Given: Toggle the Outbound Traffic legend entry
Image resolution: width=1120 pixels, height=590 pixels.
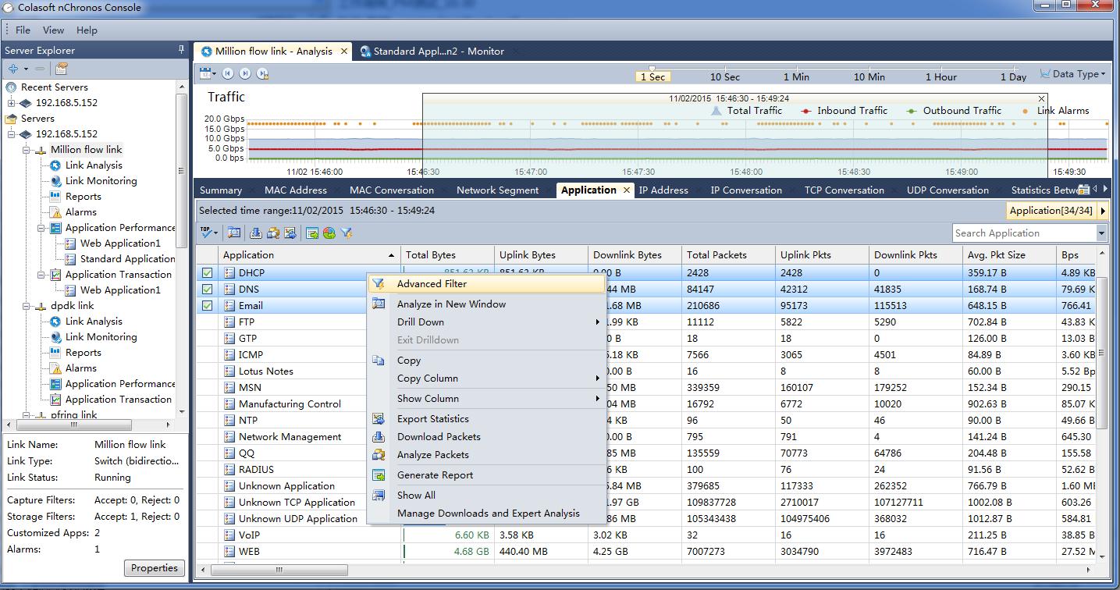Looking at the screenshot, I should coord(954,111).
